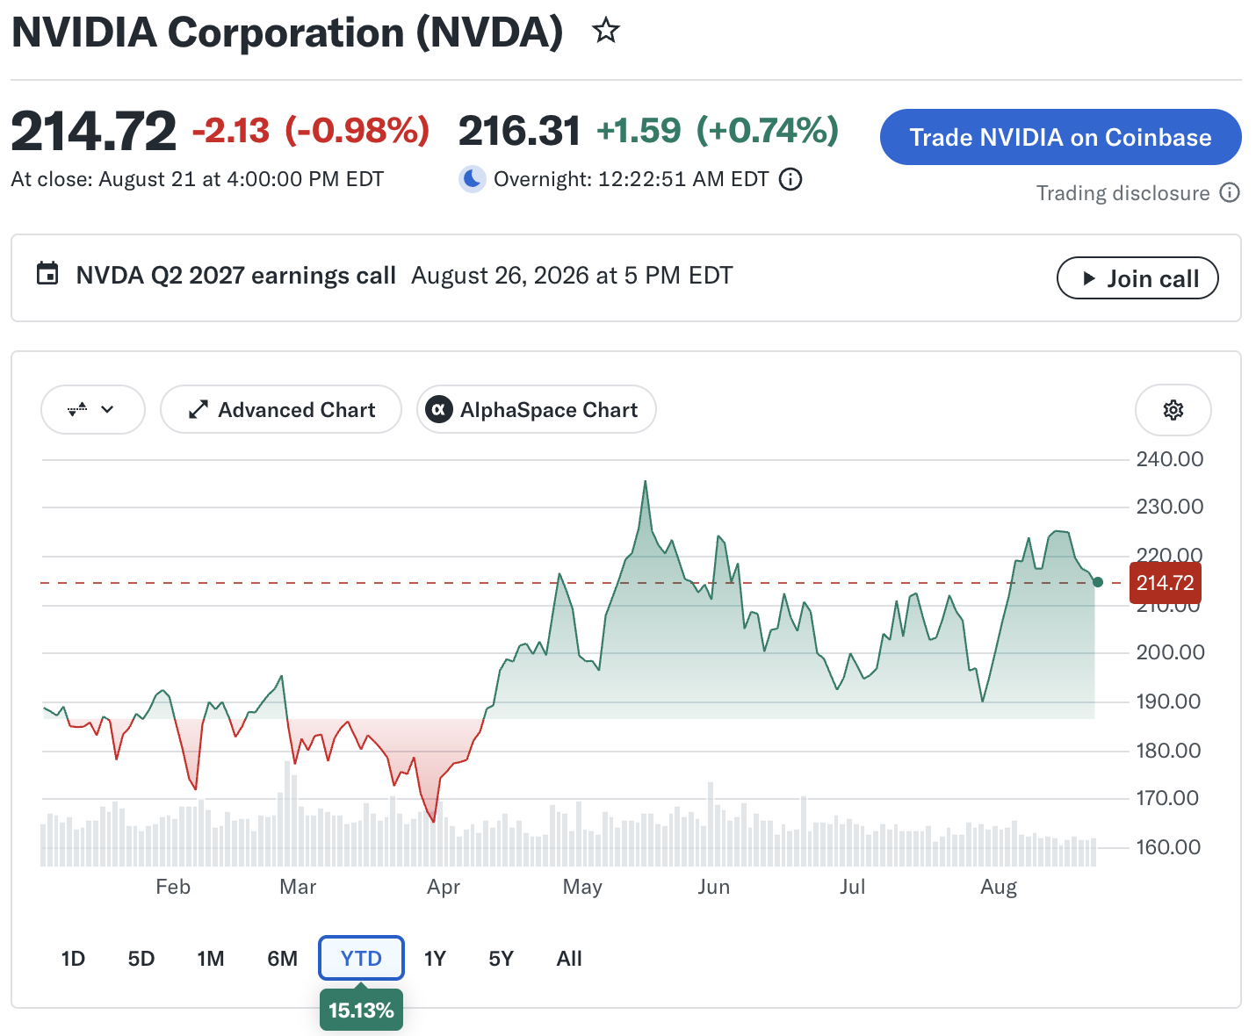Click the Apr label on the x-axis

(444, 887)
